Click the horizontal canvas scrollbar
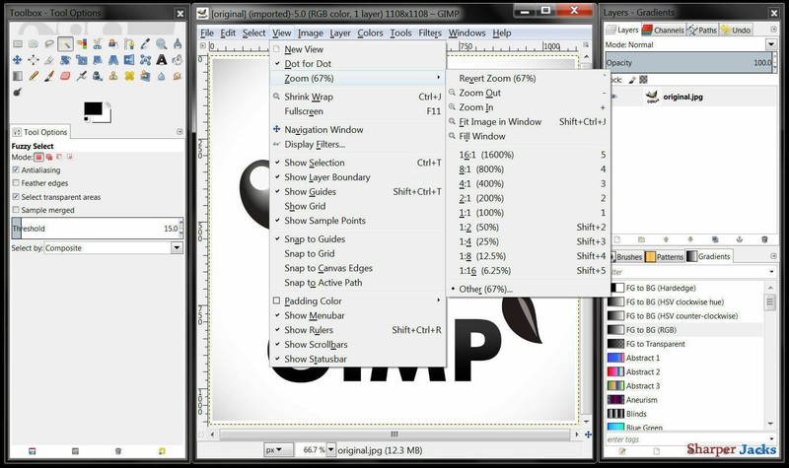 (x=394, y=434)
